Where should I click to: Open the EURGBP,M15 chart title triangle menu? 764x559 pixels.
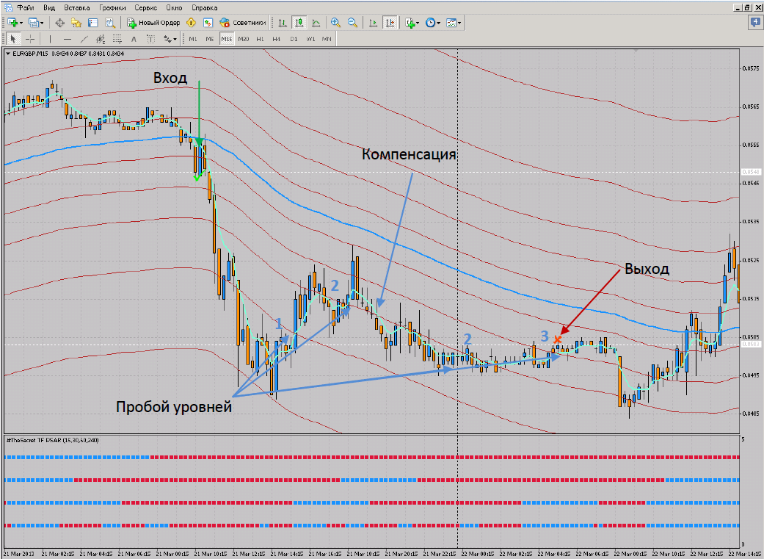tap(8, 54)
